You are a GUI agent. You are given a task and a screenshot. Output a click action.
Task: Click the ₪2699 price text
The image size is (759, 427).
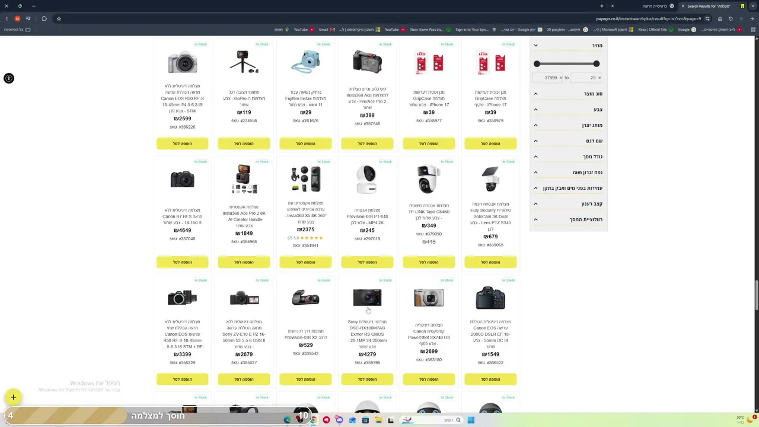coord(429,352)
